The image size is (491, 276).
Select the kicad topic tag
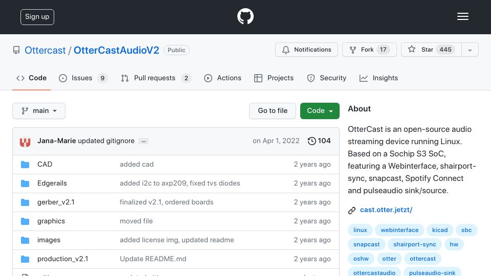(x=440, y=230)
